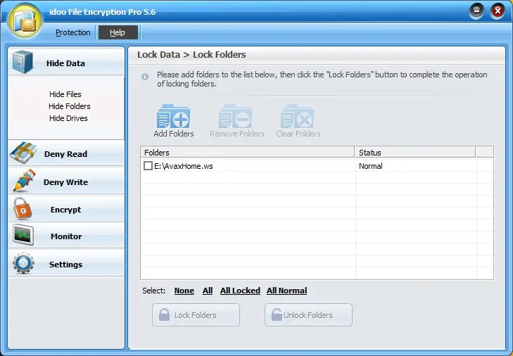The width and height of the screenshot is (513, 356).
Task: Click the Clear Folders icon
Action: coord(297,117)
